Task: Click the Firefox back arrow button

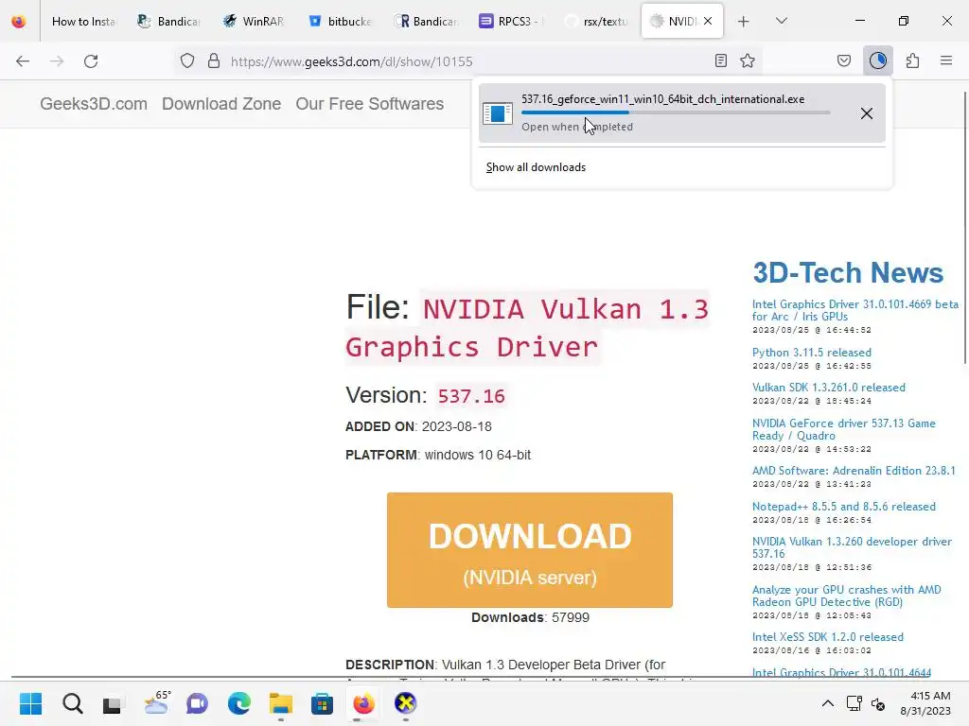Action: 23,61
